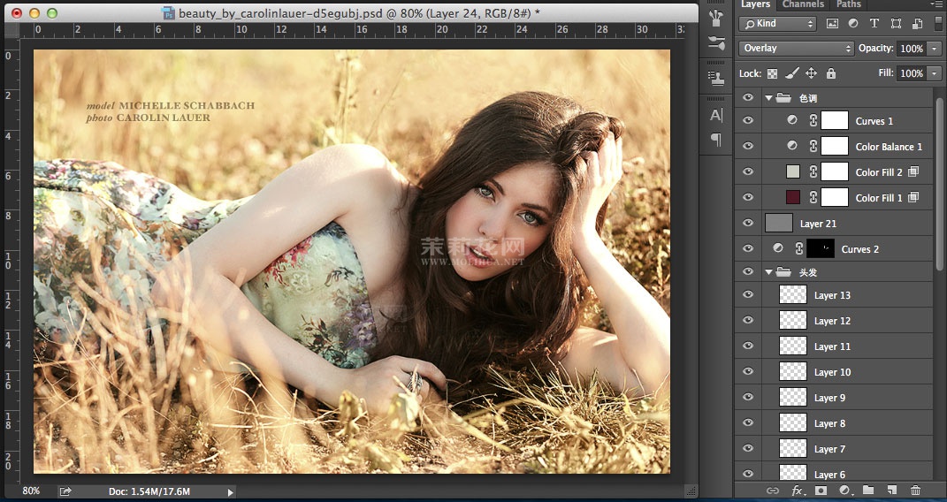Hide the Curves 1 layer
947x502 pixels.
(748, 120)
